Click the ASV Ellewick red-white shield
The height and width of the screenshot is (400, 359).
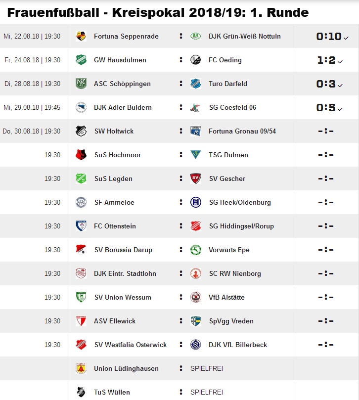point(81,321)
